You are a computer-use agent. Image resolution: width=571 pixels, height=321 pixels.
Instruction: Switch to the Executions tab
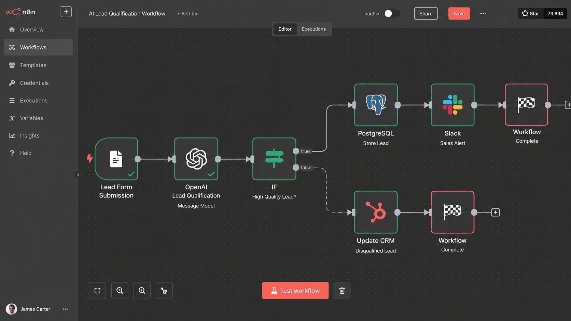click(x=314, y=29)
